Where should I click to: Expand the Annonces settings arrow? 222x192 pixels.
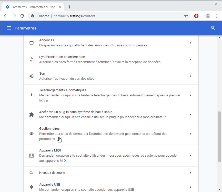[190, 43]
